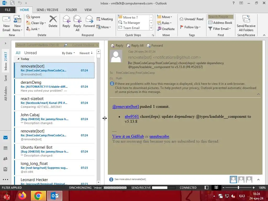Open Firefox from the taskbar
Screen dimensions: 268x201
tap(23, 196)
